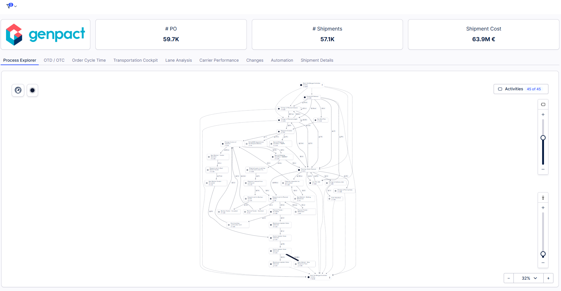Go to the Lane Analysis tab
Image resolution: width=561 pixels, height=291 pixels.
178,60
